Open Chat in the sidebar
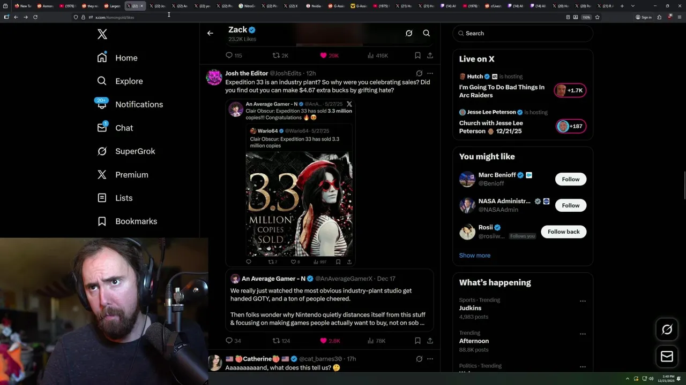Image resolution: width=686 pixels, height=385 pixels. (115, 128)
